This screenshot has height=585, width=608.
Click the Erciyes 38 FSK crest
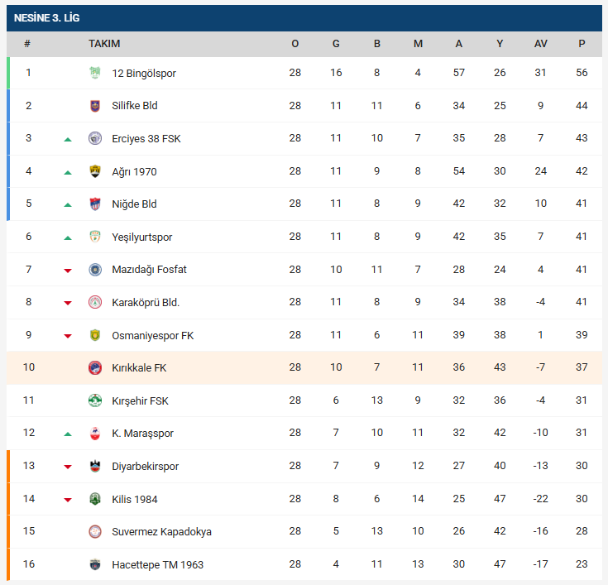coord(94,138)
